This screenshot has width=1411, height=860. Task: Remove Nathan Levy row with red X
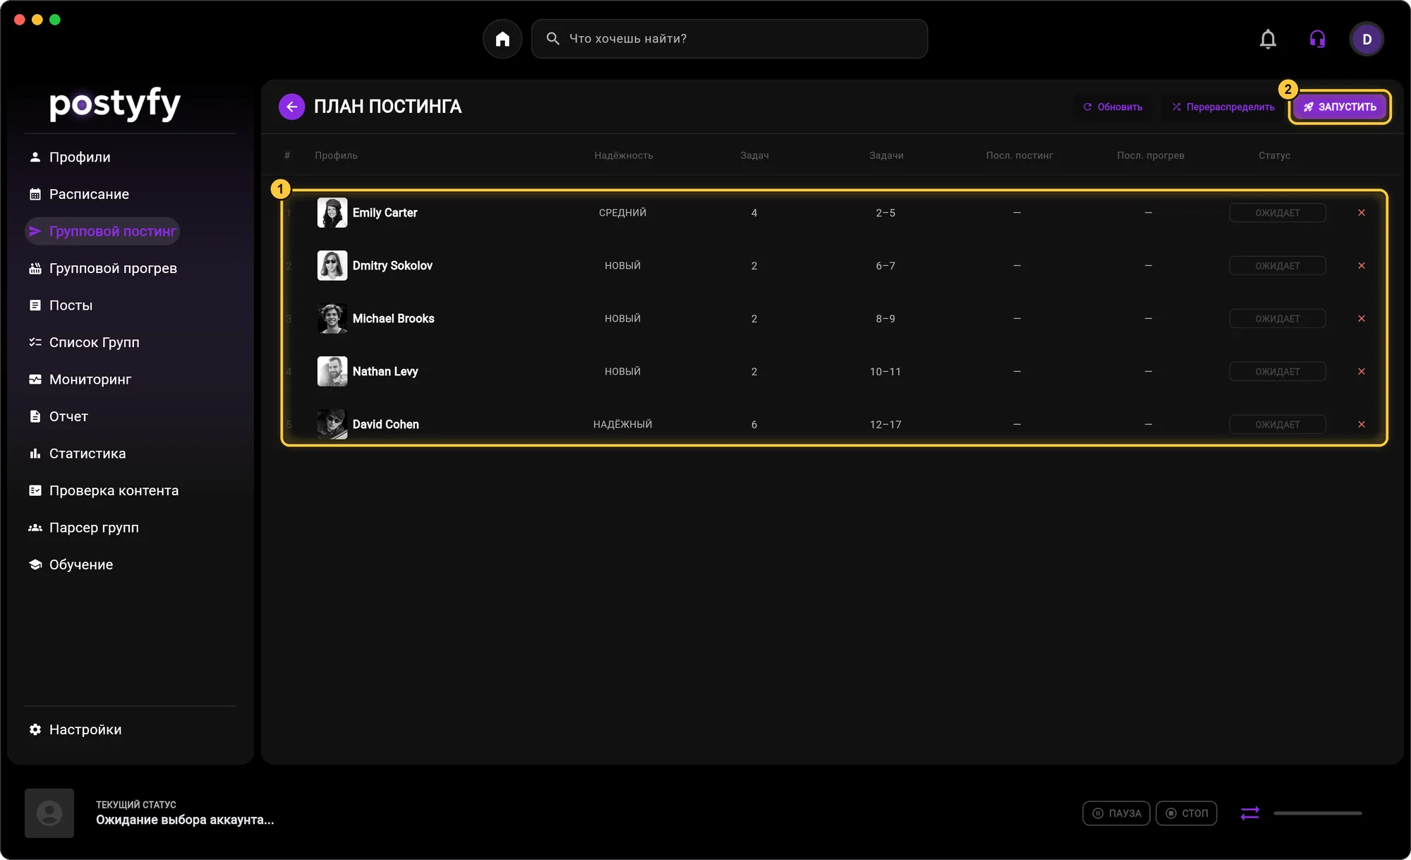pos(1362,371)
